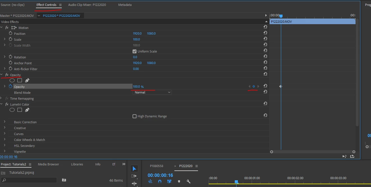Image resolution: width=371 pixels, height=187 pixels.
Task: Click Find in project folder icon
Action: [64, 180]
